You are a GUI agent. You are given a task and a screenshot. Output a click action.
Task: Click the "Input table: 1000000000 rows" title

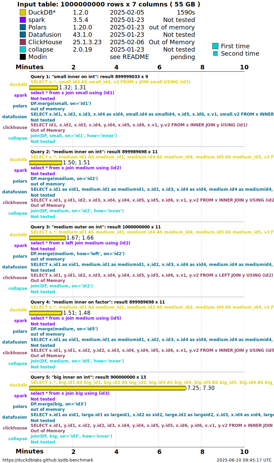(109, 4)
